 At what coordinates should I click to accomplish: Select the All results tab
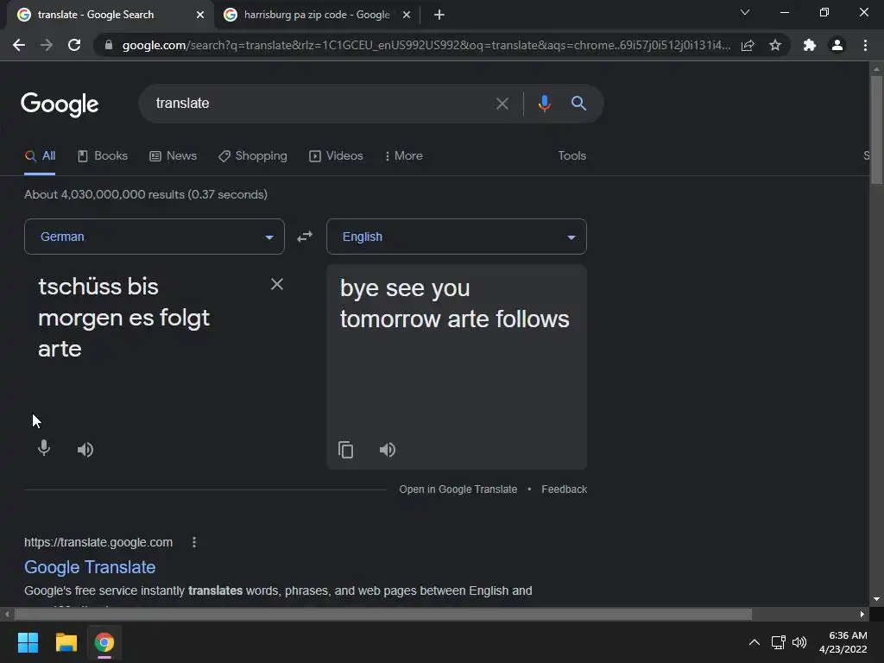(40, 155)
